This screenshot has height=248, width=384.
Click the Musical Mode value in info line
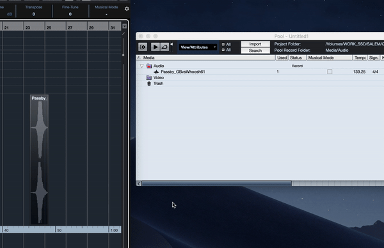click(x=106, y=14)
